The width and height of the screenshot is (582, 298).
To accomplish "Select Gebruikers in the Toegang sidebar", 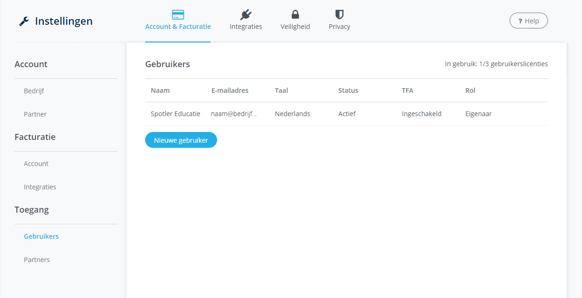I will coord(42,236).
